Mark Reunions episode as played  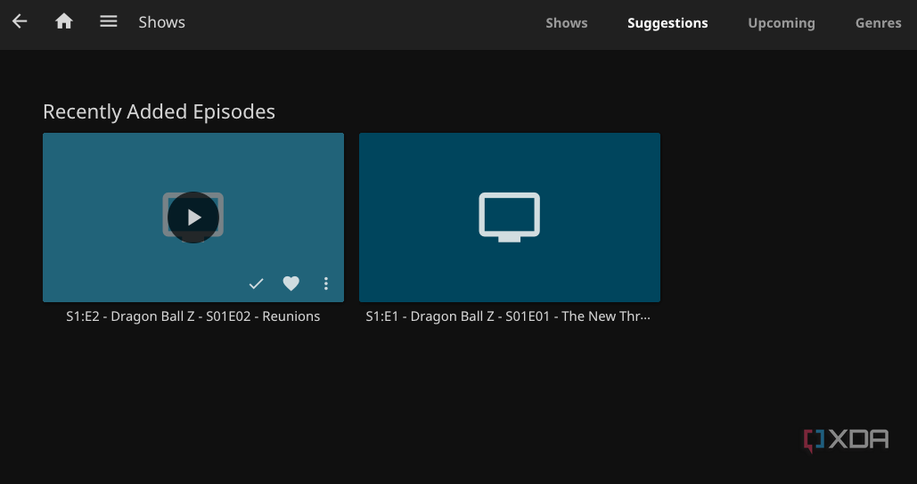pyautogui.click(x=256, y=283)
